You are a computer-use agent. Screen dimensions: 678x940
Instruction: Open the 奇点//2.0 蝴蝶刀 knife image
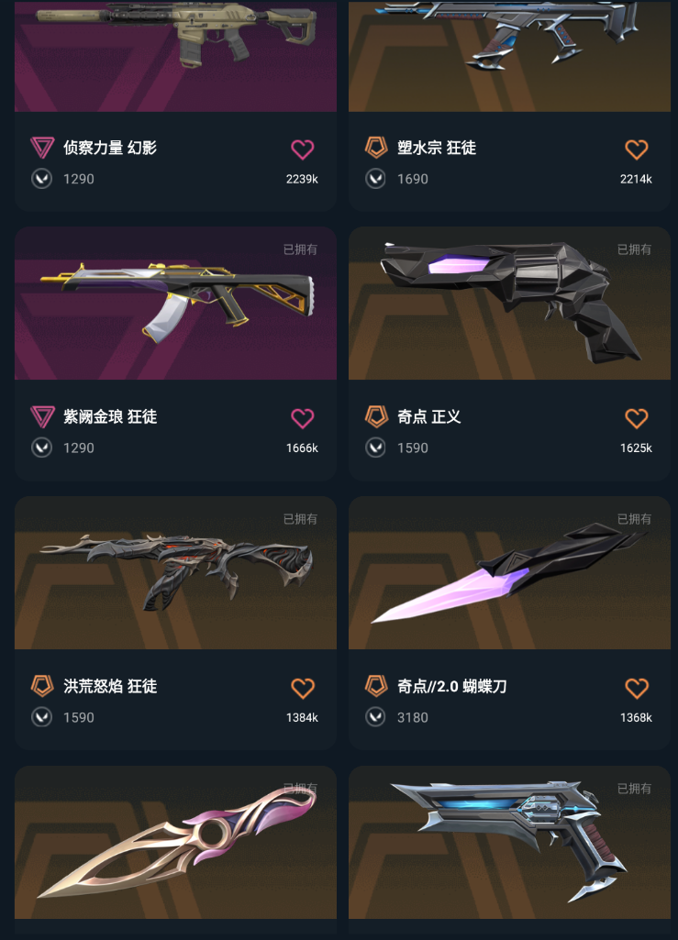(x=509, y=572)
